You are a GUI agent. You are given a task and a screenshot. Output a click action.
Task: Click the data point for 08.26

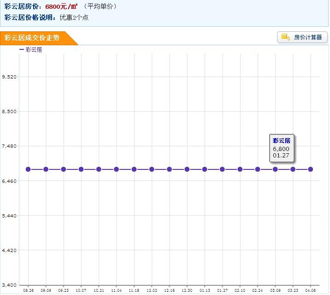tap(28, 169)
